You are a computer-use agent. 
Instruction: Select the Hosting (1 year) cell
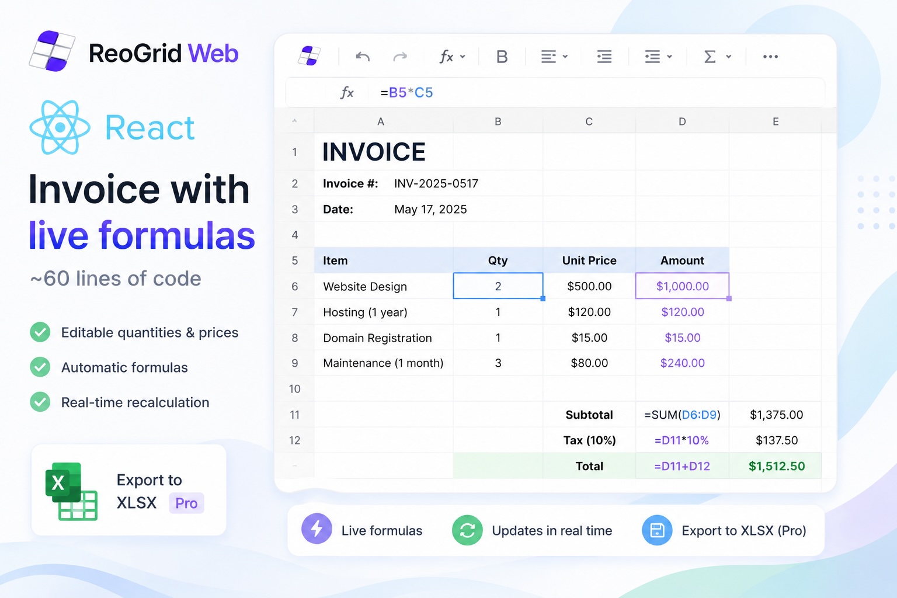coord(384,312)
